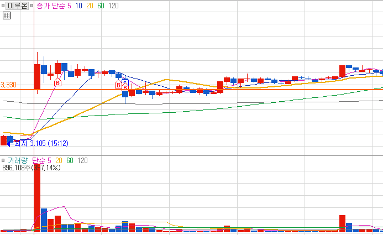Select the 종가 단순 indicator label
The height and width of the screenshot is (235, 383).
tap(51, 6)
